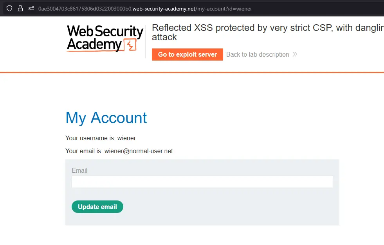Submit with the Update email button
Viewport: 384px width, 245px height.
coord(97,207)
